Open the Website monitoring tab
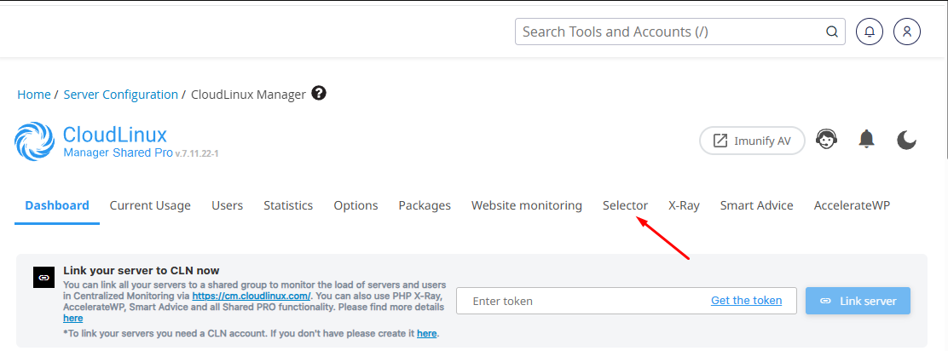The height and width of the screenshot is (351, 948). (527, 205)
